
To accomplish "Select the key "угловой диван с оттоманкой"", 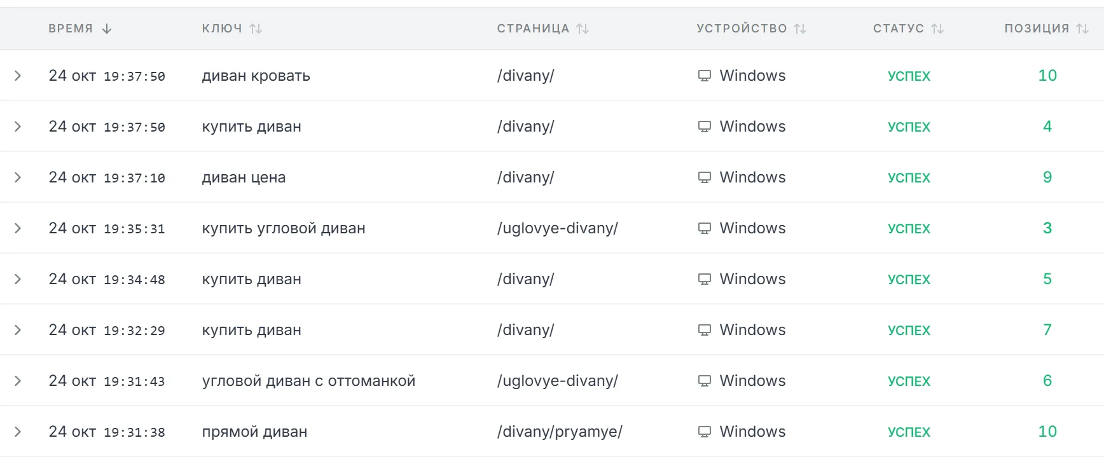I will (x=308, y=381).
